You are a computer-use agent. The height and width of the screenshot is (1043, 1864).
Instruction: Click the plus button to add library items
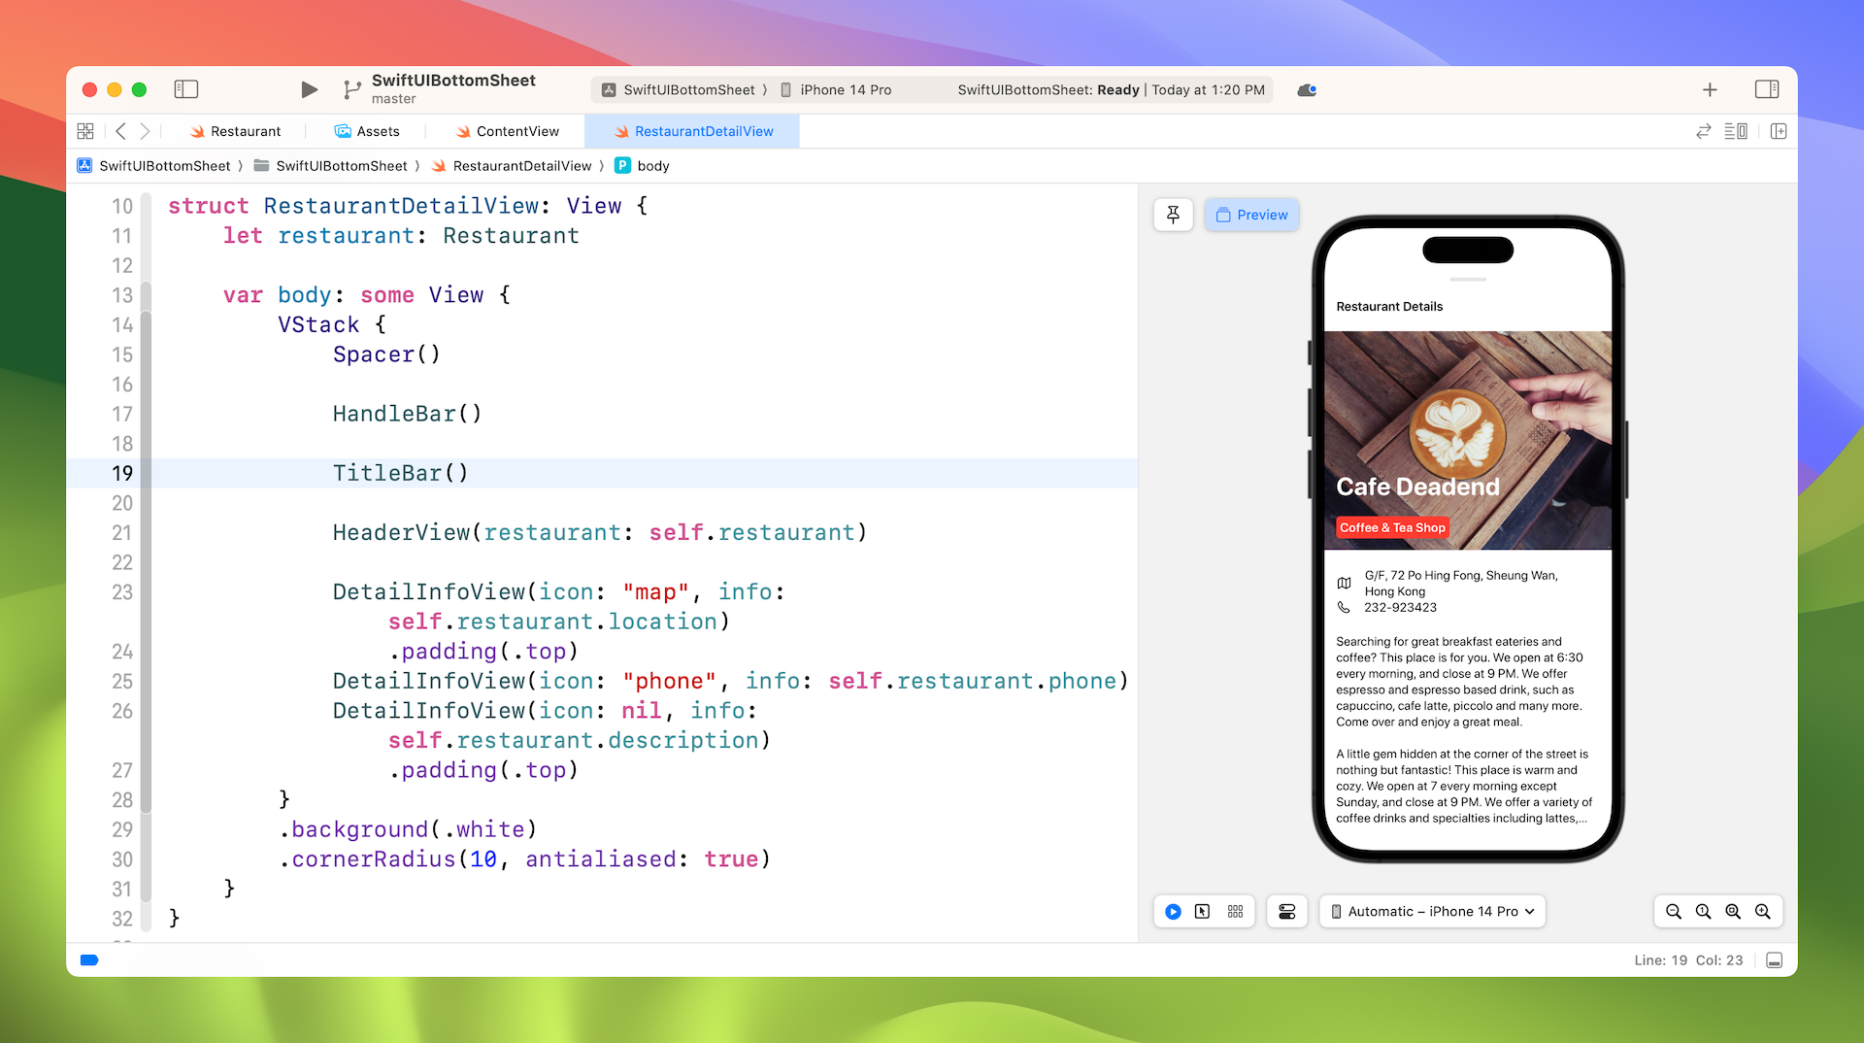[1710, 89]
